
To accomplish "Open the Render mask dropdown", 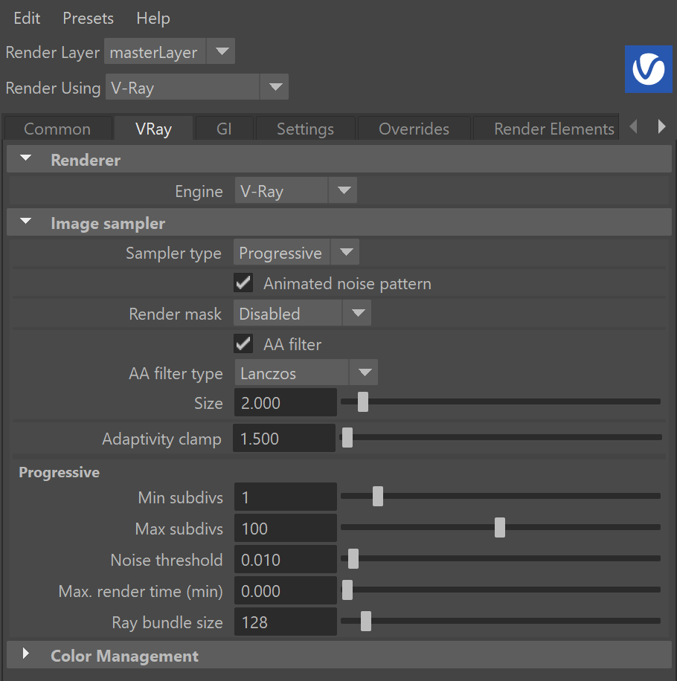I will [x=303, y=313].
